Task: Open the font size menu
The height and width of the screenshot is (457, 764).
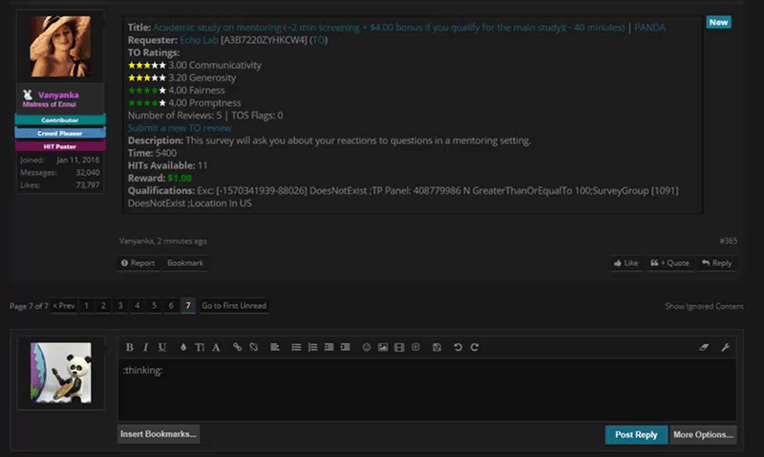Action: coord(200,347)
